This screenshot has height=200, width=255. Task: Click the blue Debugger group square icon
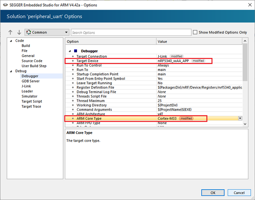tap(75, 51)
